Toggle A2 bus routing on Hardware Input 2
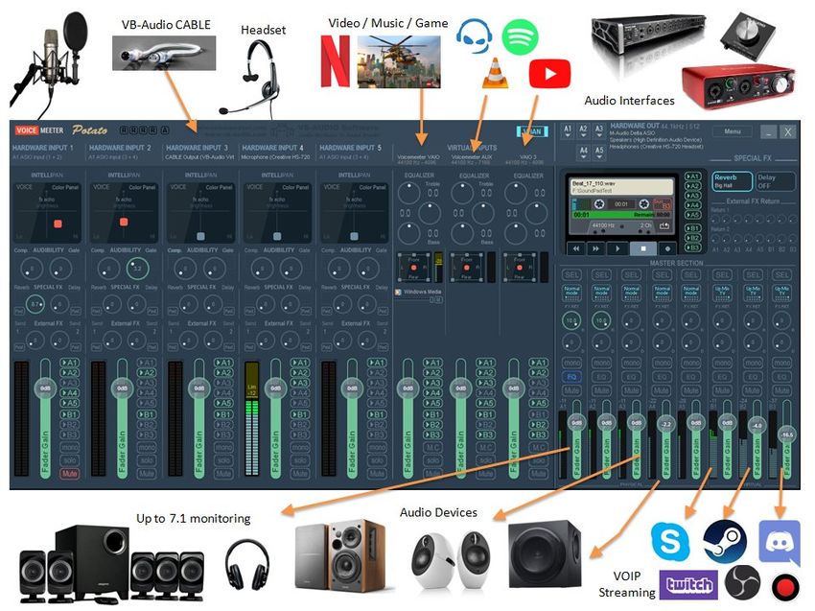The width and height of the screenshot is (815, 611). click(147, 373)
